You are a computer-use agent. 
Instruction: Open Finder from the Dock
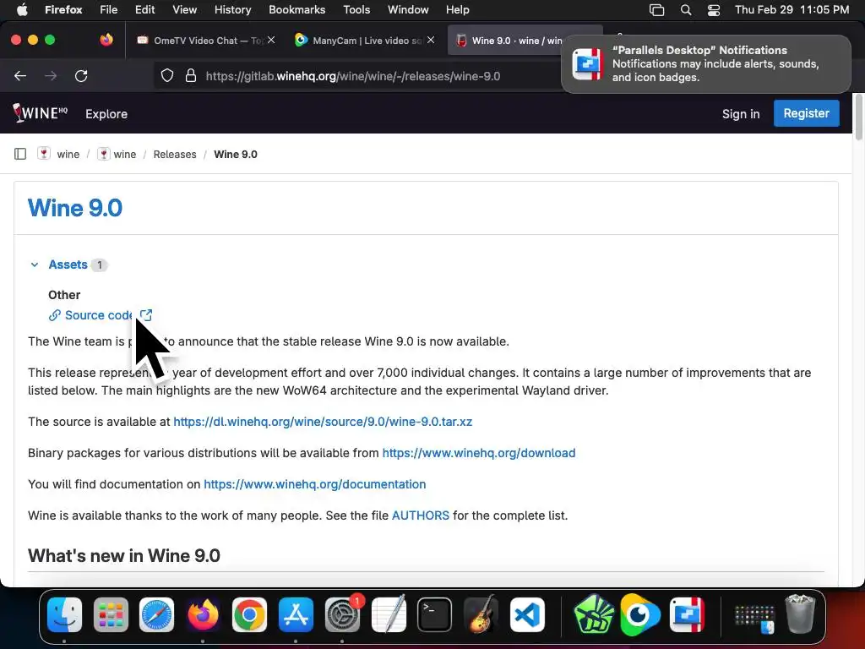click(x=64, y=614)
